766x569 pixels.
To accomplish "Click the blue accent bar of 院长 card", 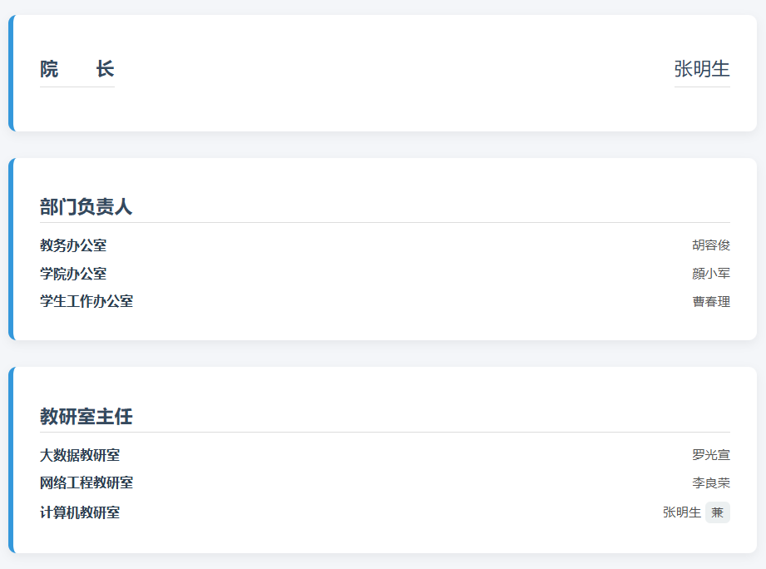I will point(12,73).
